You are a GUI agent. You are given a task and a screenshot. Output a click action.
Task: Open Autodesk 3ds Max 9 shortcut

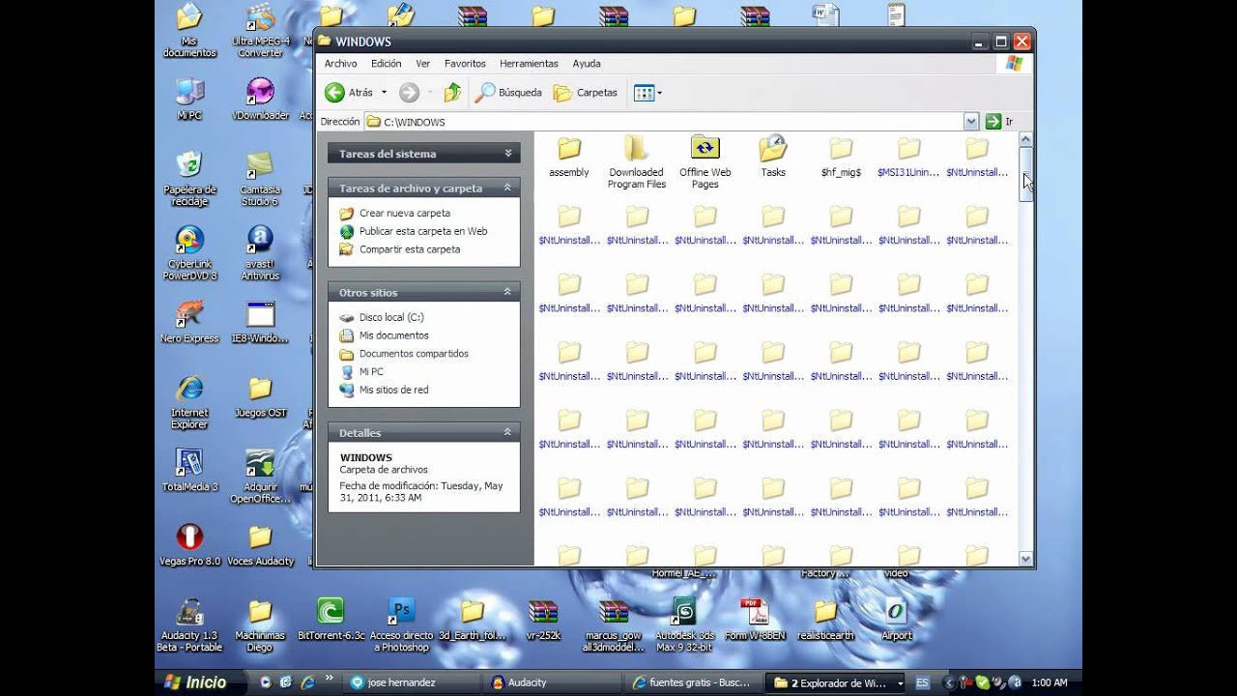click(684, 624)
